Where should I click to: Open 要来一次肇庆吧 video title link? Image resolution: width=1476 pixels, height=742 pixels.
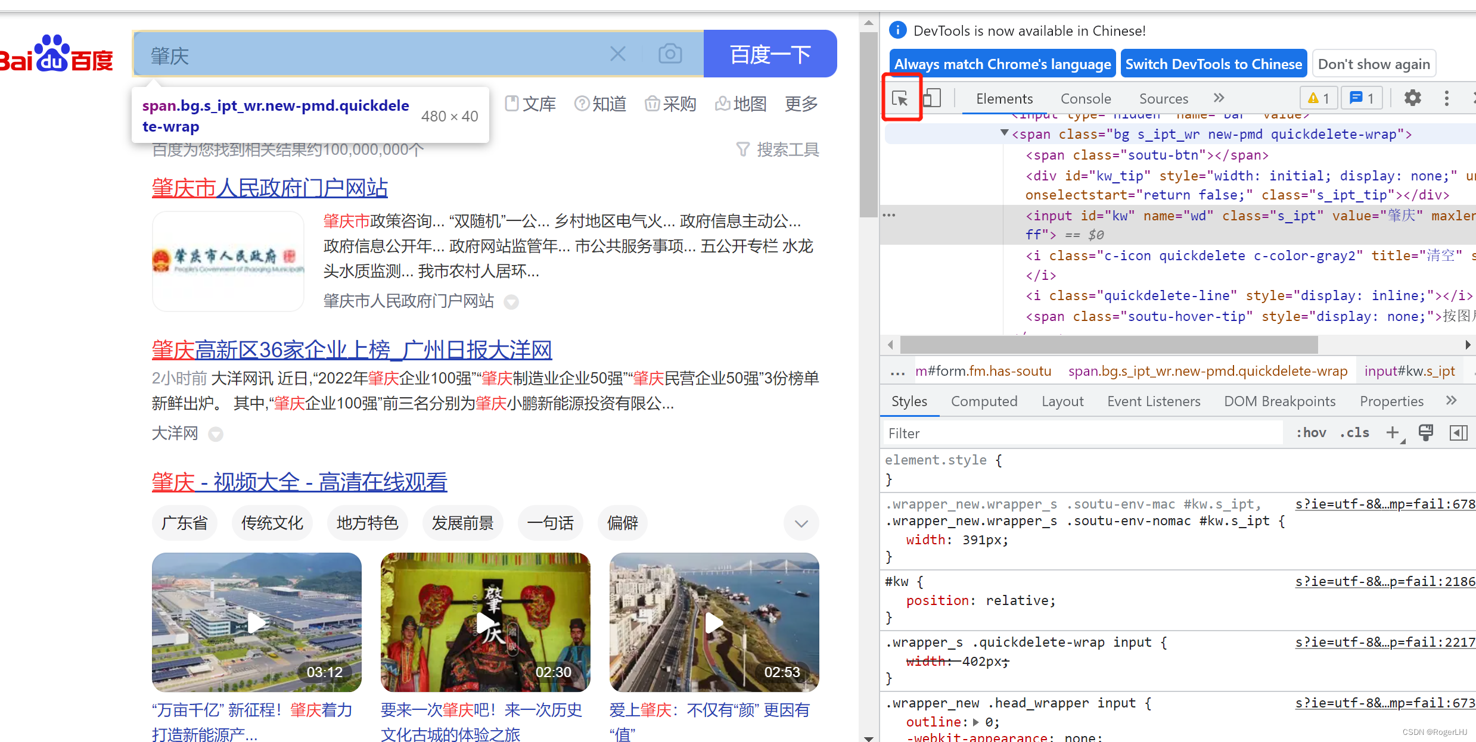481,722
